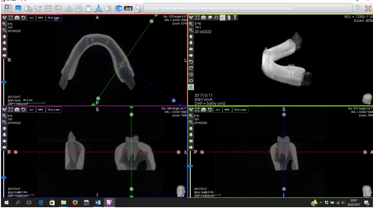Rotate 3D view using up arrow button
Screen dimensions: 373x210
click(190, 36)
